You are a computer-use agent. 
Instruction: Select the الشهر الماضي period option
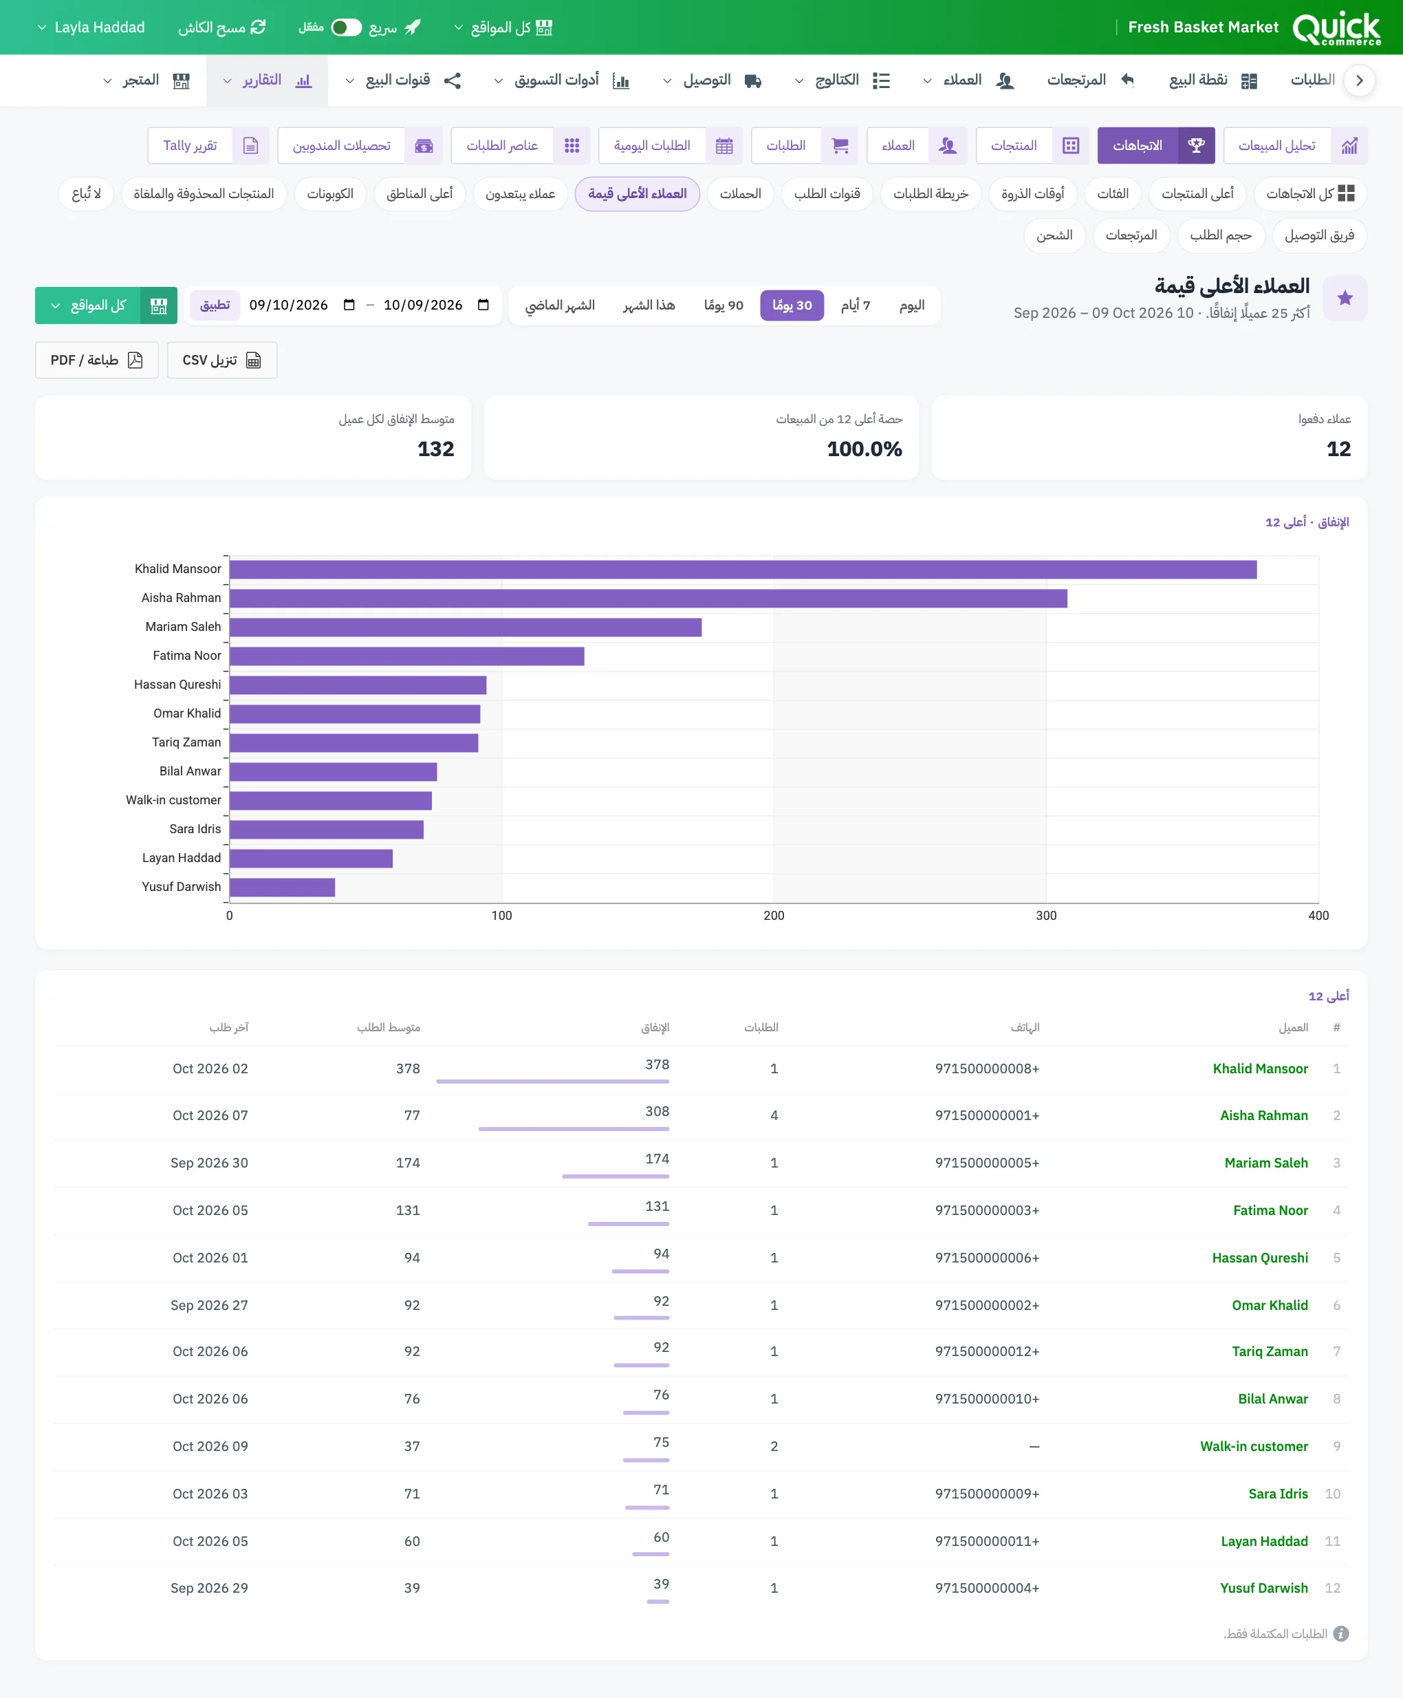(x=560, y=305)
